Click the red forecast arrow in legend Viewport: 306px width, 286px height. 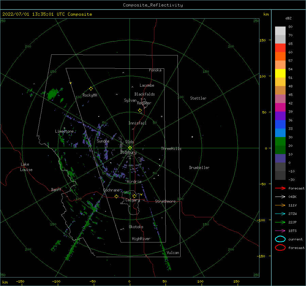tap(280, 188)
